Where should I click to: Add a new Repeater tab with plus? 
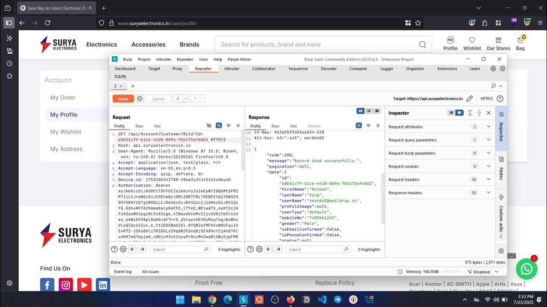[132, 86]
